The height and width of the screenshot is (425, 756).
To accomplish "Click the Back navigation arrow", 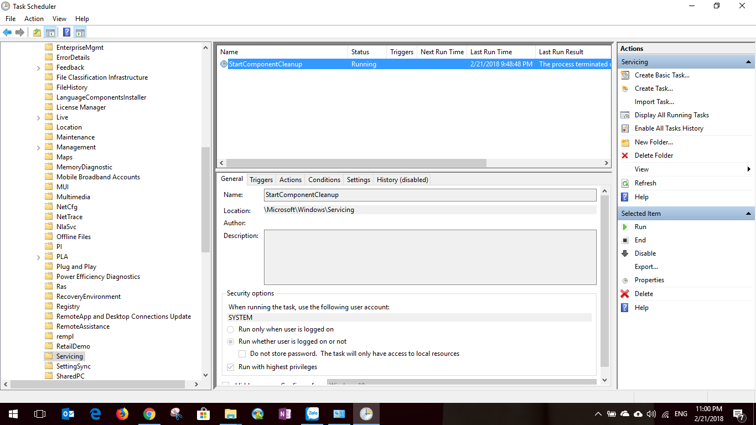I will point(7,32).
